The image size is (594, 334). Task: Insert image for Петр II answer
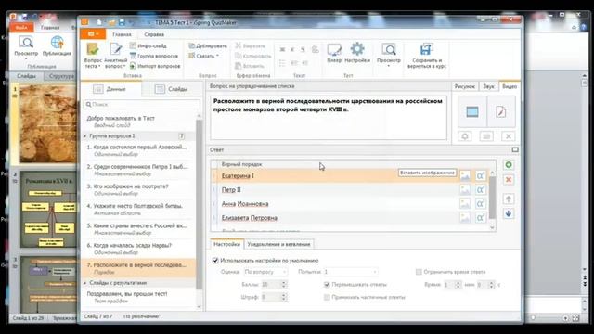tap(465, 189)
